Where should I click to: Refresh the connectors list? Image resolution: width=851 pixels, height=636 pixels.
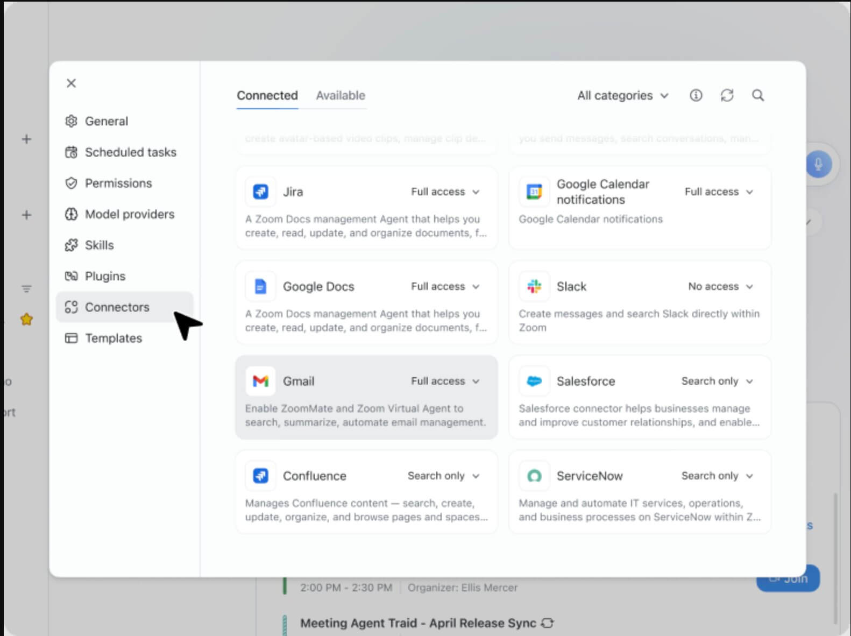[727, 95]
